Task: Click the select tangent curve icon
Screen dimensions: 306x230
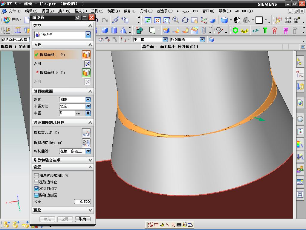Action: point(86,143)
